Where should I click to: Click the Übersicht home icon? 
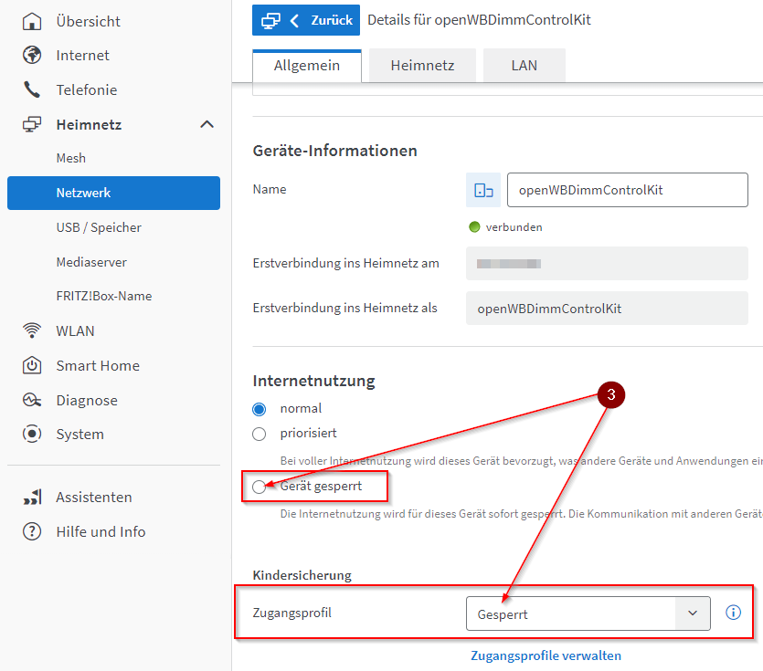[32, 21]
